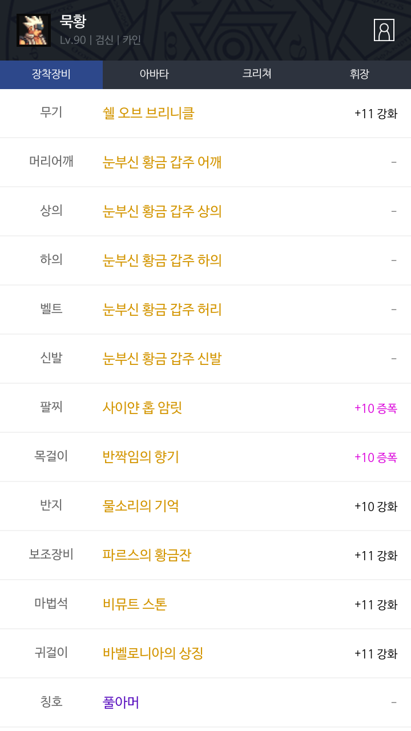The image size is (411, 731).
Task: Open sub-equipment 파르스의 황금잔
Action: pos(147,555)
